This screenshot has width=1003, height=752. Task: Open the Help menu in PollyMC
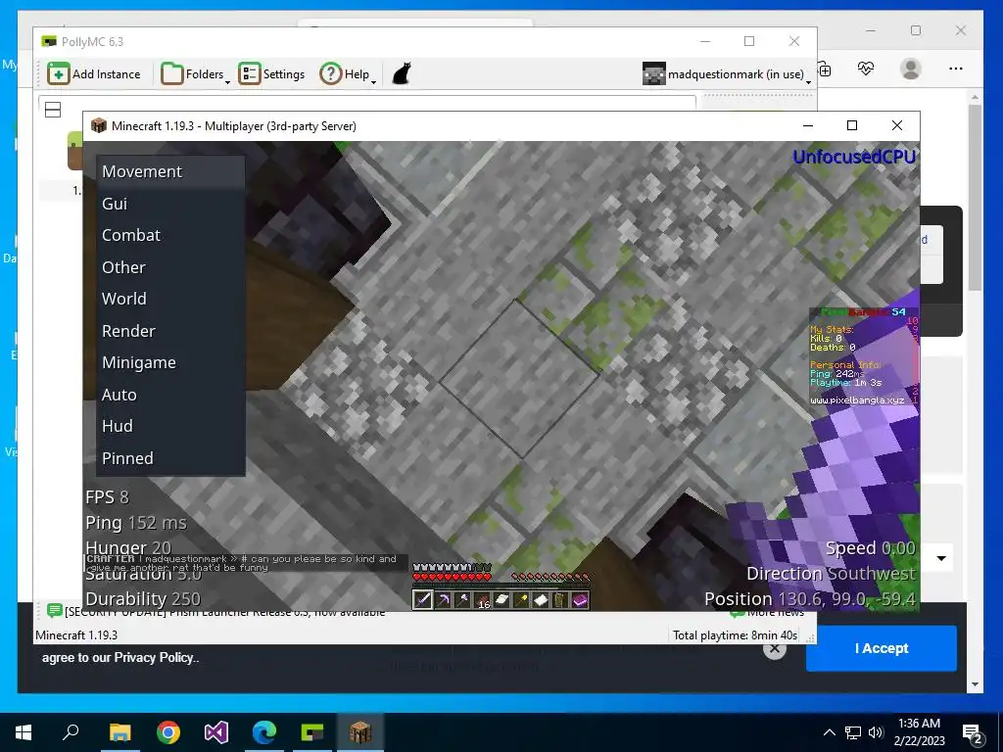tap(348, 74)
